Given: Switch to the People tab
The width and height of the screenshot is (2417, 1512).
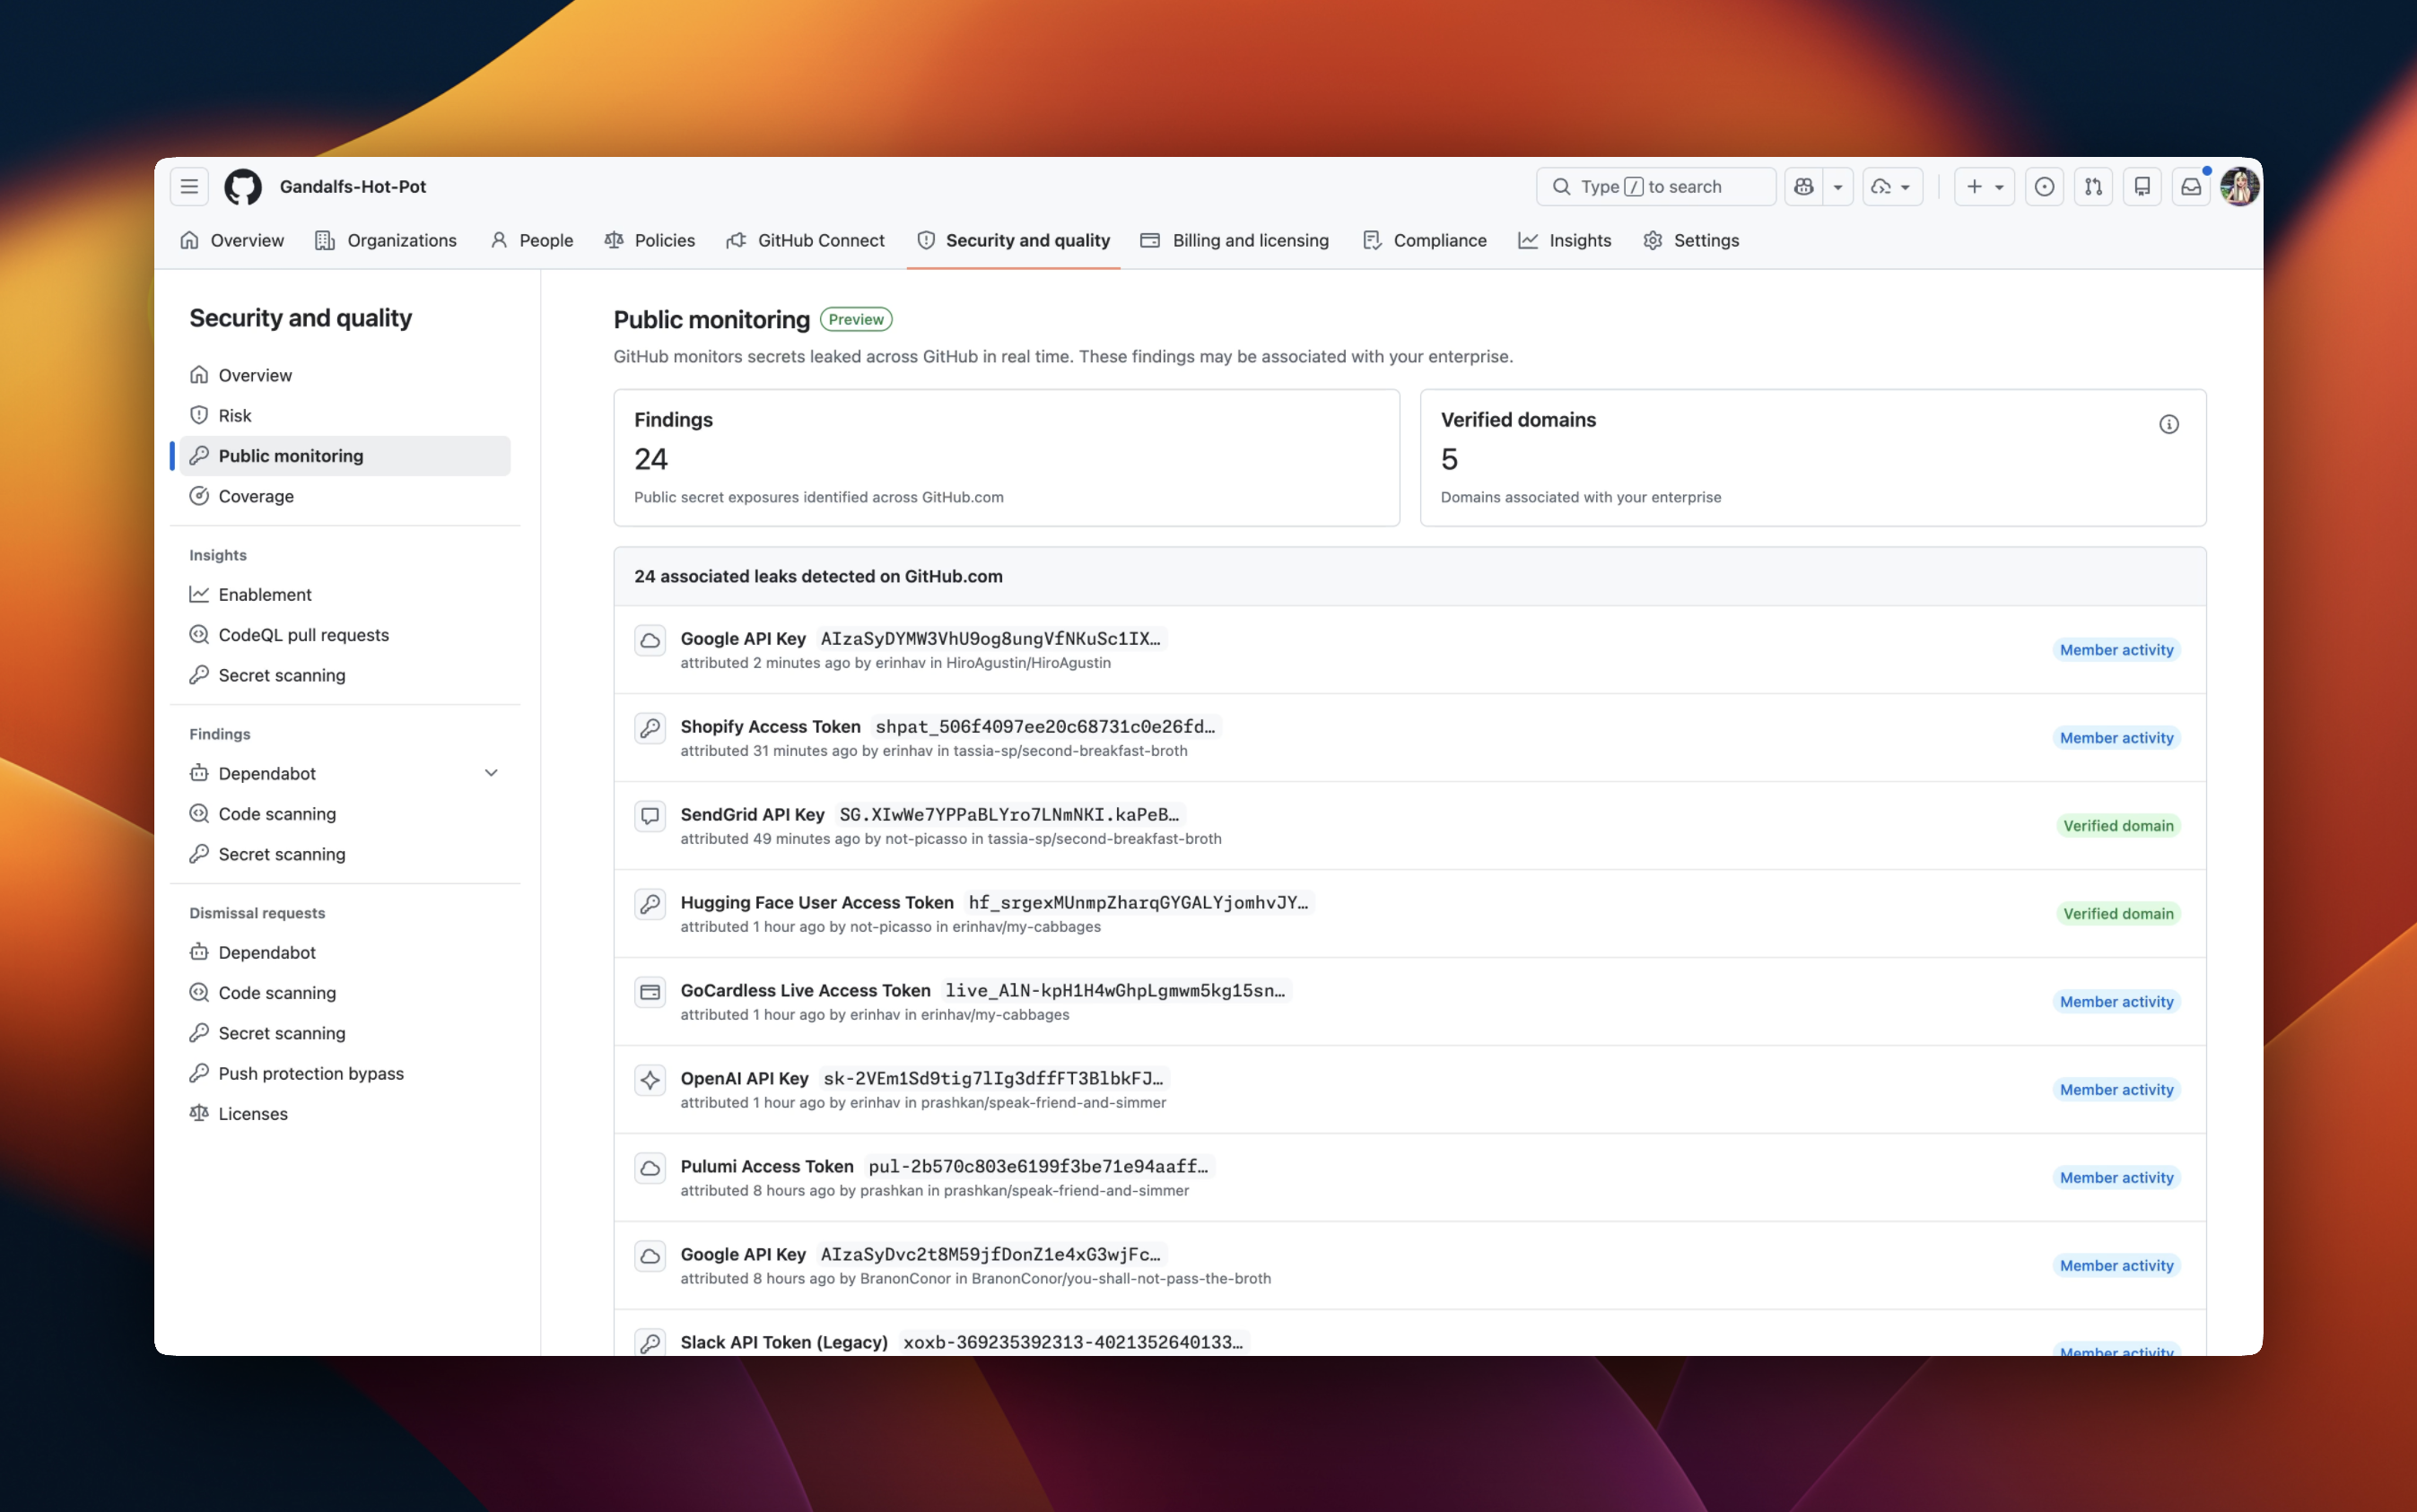Looking at the screenshot, I should (531, 241).
